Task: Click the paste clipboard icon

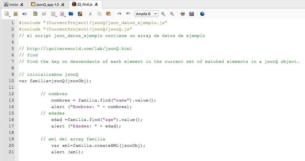Action: coord(108,14)
